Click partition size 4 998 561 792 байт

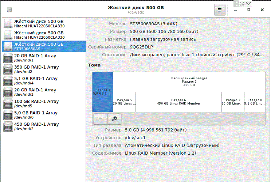point(156,130)
